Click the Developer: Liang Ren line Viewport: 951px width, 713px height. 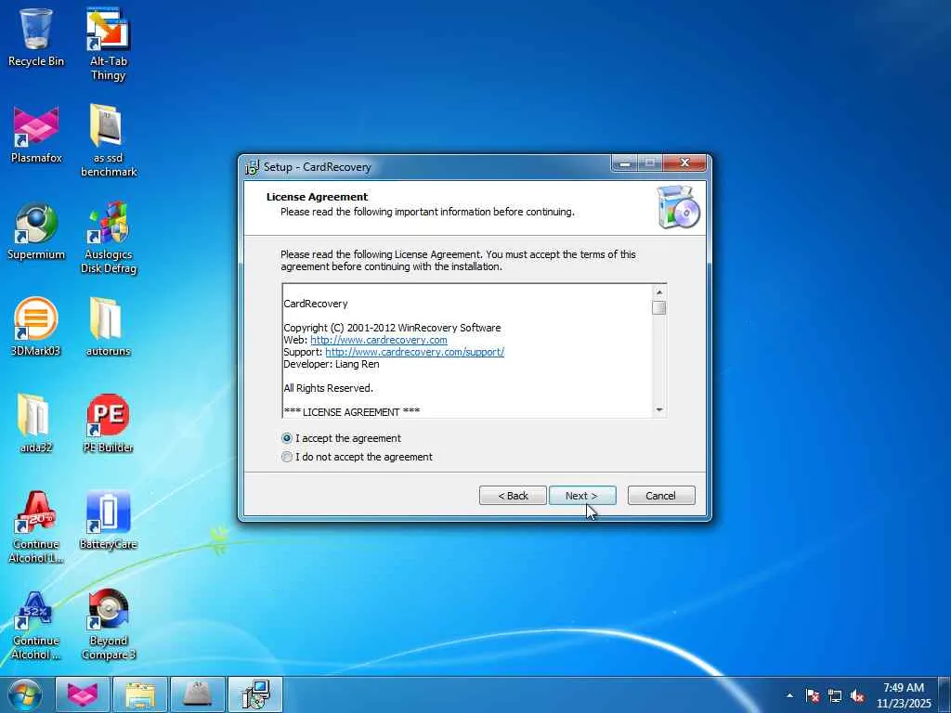[332, 364]
